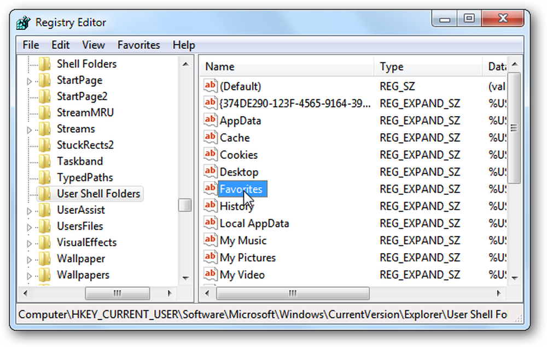Click the tree pane vertical scrollbar thumb
Viewport: 547px width, 347px height.
coord(185,205)
